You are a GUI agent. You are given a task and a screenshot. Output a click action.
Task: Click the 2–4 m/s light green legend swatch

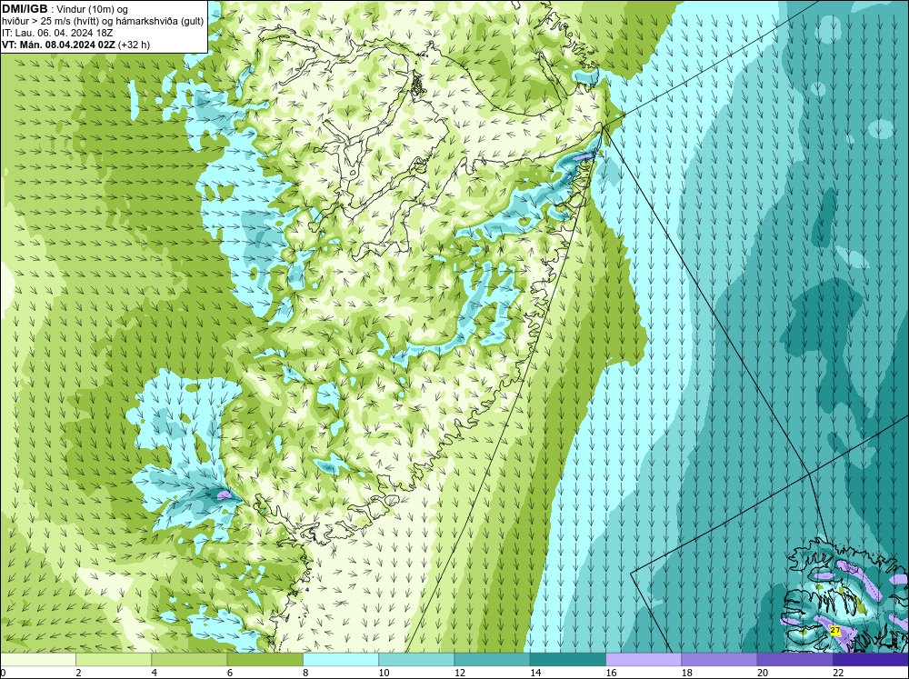(x=114, y=659)
